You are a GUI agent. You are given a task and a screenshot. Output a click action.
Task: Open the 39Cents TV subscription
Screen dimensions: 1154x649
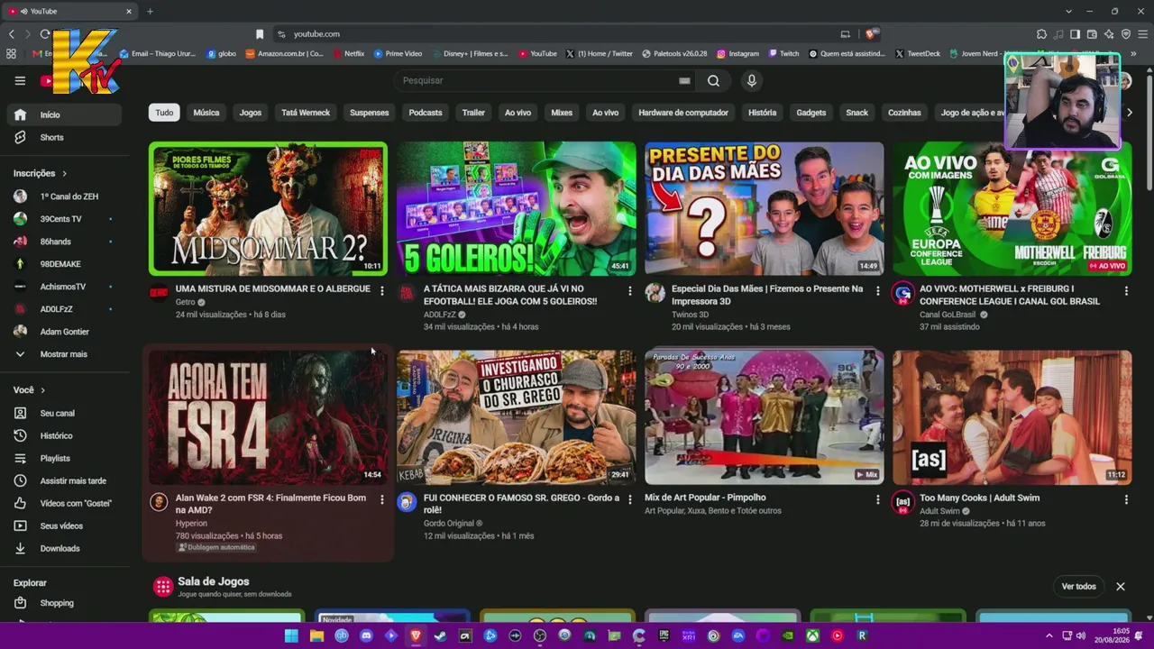click(x=64, y=219)
